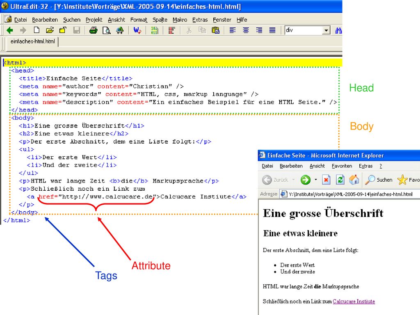Open UltraEdit's Ansicht menu
The width and height of the screenshot is (420, 315).
116,20
